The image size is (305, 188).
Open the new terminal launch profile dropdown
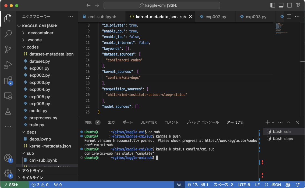click(273, 122)
